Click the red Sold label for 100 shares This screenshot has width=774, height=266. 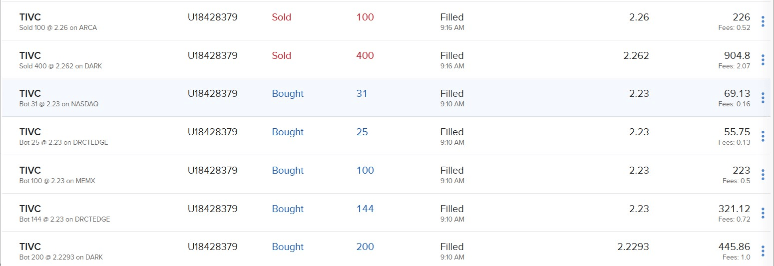(x=281, y=17)
